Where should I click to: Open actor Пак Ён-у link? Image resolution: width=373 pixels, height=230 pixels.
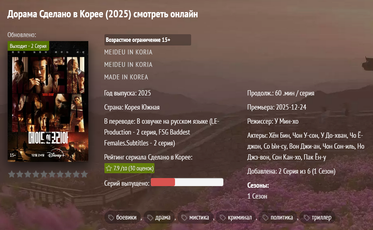pyautogui.click(x=315, y=157)
